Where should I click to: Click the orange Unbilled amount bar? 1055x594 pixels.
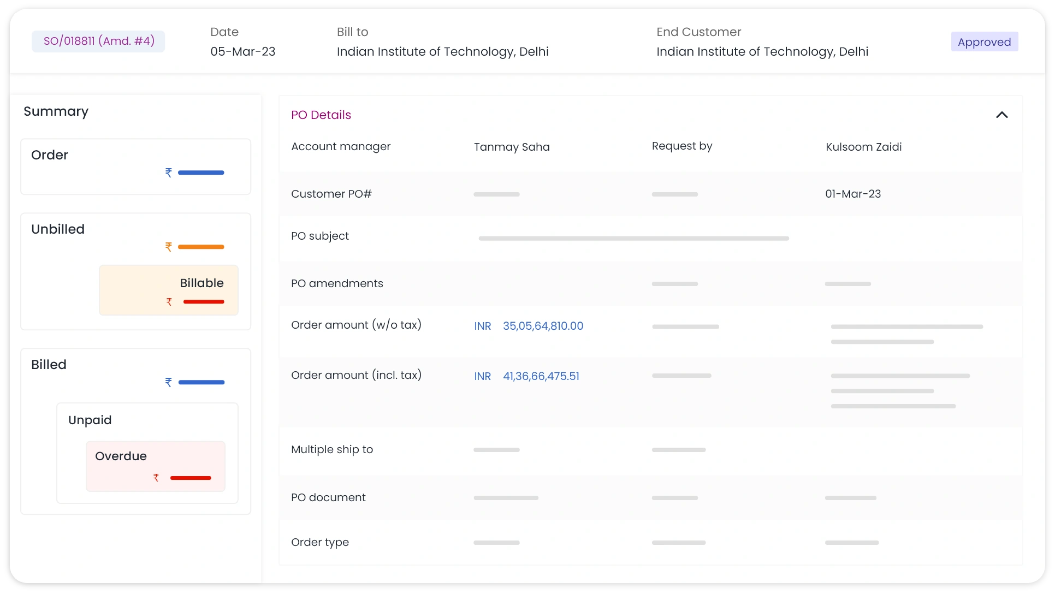pos(201,247)
